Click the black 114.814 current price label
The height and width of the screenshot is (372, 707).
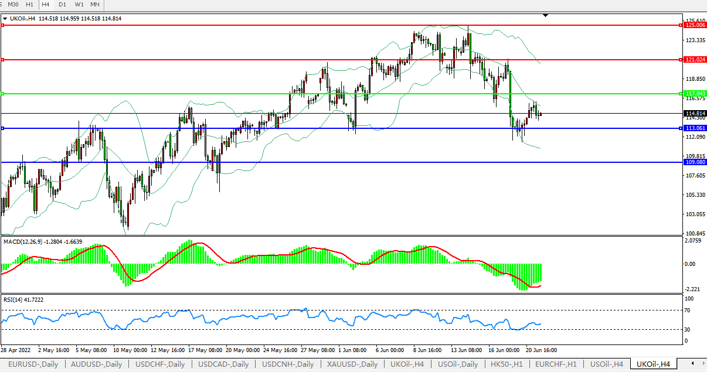tap(695, 114)
